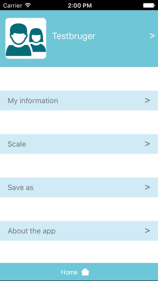The width and height of the screenshot is (158, 281).
Task: Tap the 2:00 PM clock
Action: point(80,6)
